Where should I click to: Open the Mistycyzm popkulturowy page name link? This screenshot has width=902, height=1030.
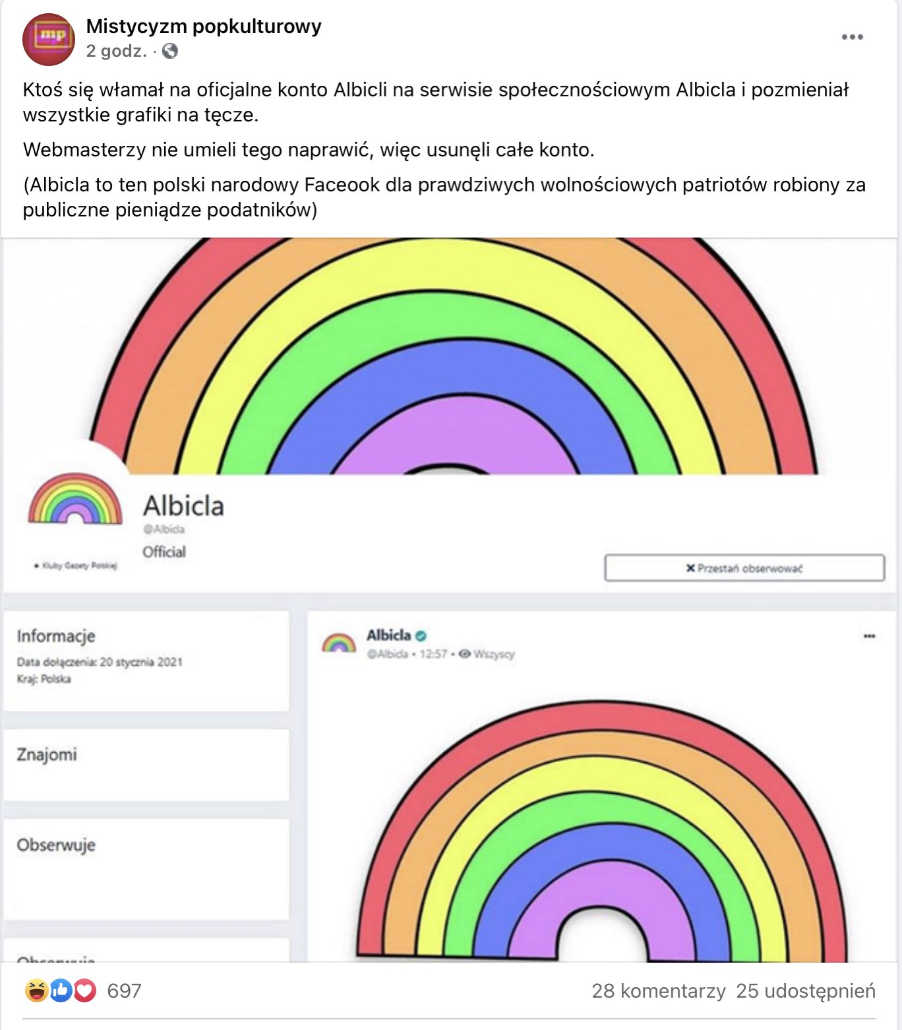click(x=204, y=26)
